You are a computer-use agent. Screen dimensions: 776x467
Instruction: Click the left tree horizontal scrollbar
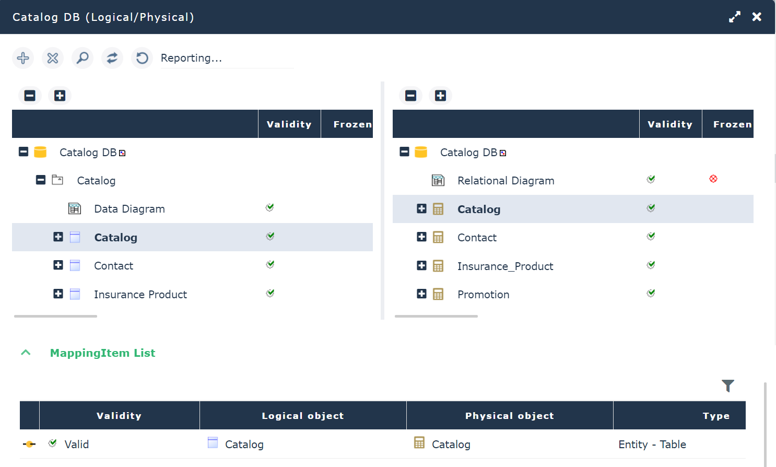(55, 316)
